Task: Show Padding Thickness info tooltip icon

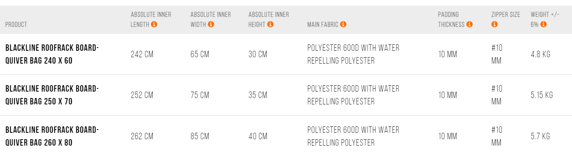Action: coord(470,24)
